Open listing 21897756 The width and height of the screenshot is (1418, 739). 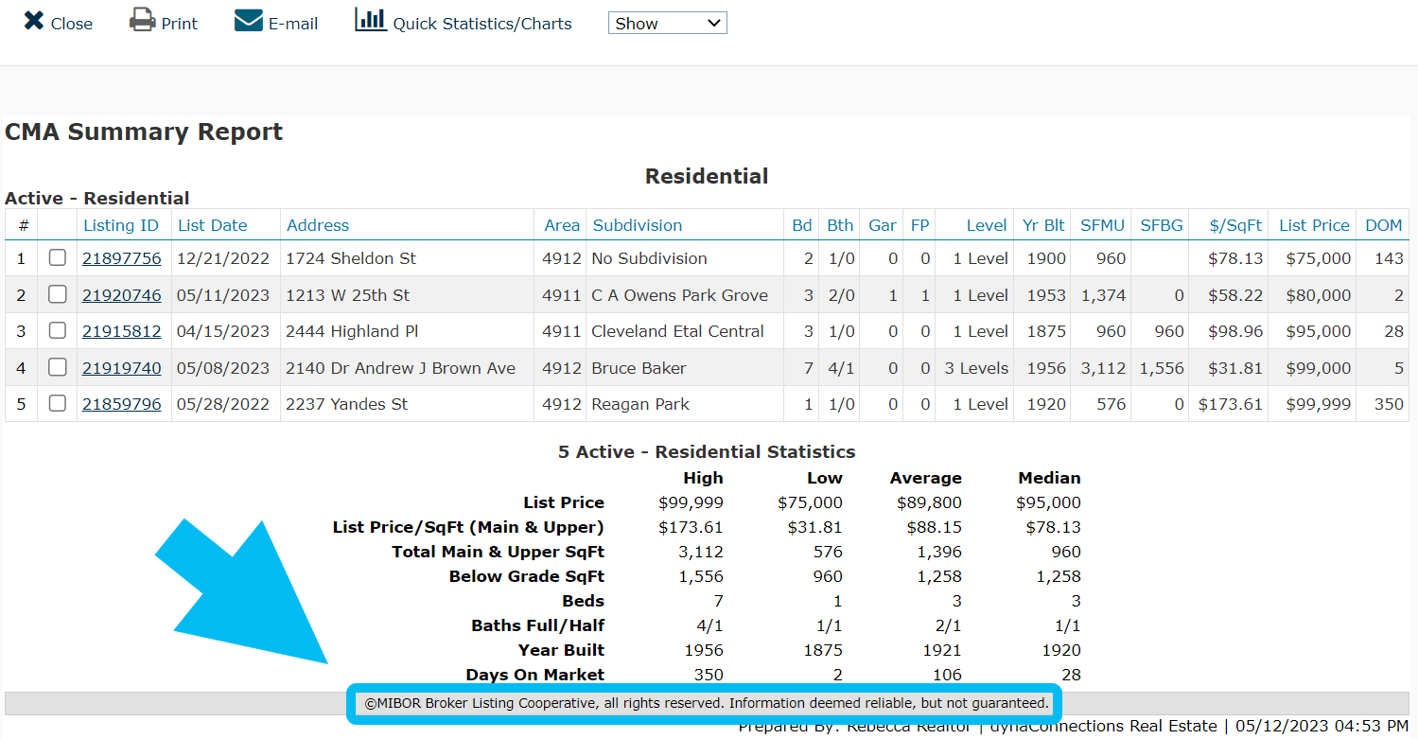(122, 258)
